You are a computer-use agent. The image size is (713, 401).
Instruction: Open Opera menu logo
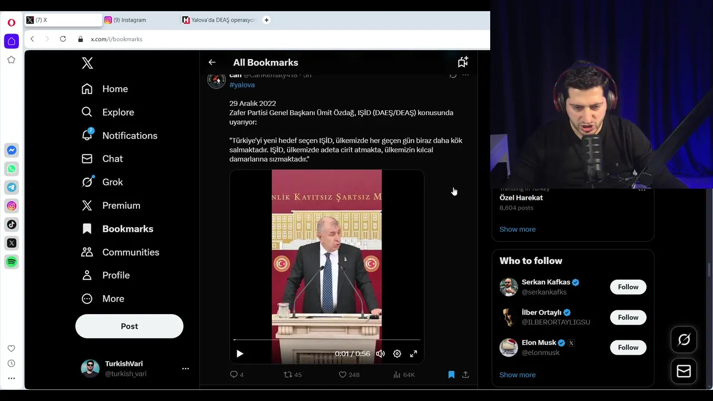pos(11,23)
